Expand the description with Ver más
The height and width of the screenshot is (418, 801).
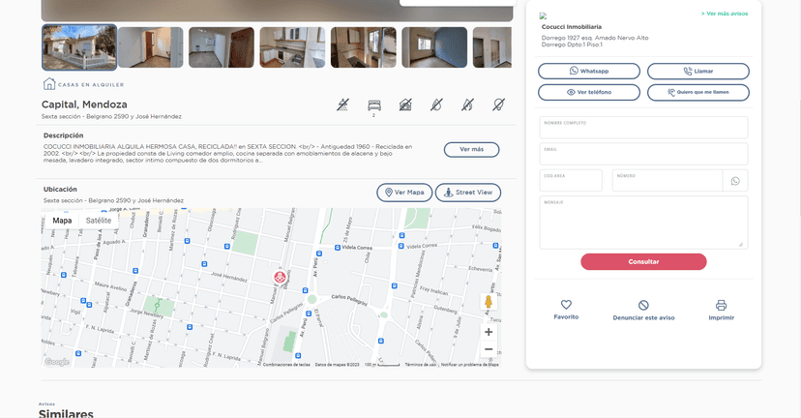[x=471, y=150]
